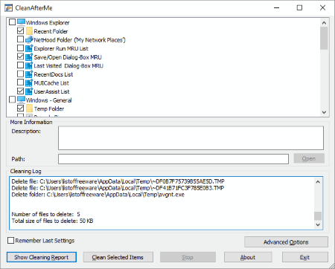335x269 pixels.
Task: Enable the RecentDocs List checkbox
Action: coord(21,74)
